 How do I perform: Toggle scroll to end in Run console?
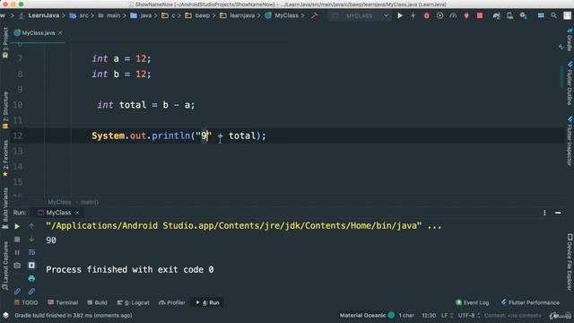(31, 266)
